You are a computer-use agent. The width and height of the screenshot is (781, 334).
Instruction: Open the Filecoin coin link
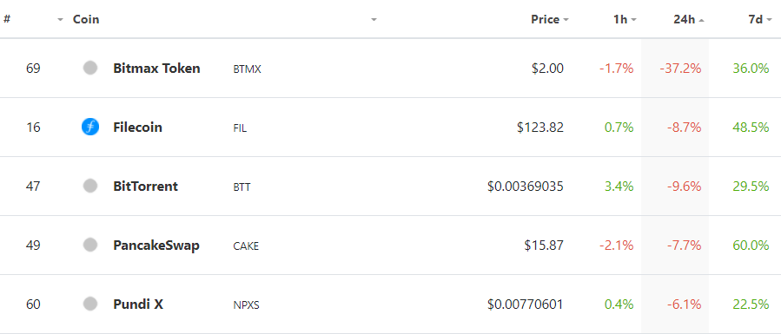pos(137,128)
